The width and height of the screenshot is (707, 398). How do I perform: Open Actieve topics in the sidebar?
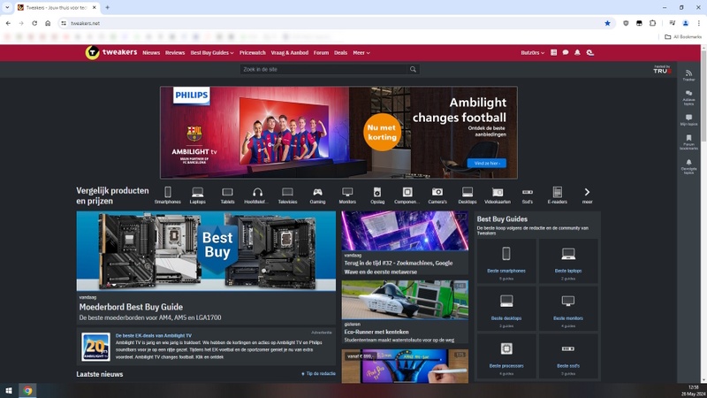click(688, 98)
